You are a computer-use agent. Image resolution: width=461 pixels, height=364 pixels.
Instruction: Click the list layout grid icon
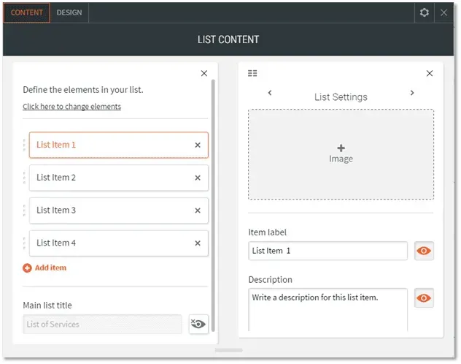point(252,73)
